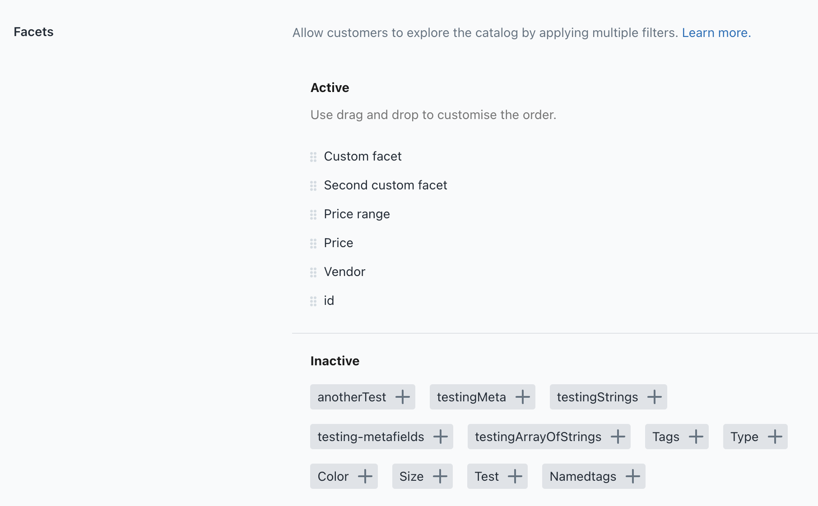Click the plus icon on Tags
The height and width of the screenshot is (506, 818).
[x=696, y=437]
